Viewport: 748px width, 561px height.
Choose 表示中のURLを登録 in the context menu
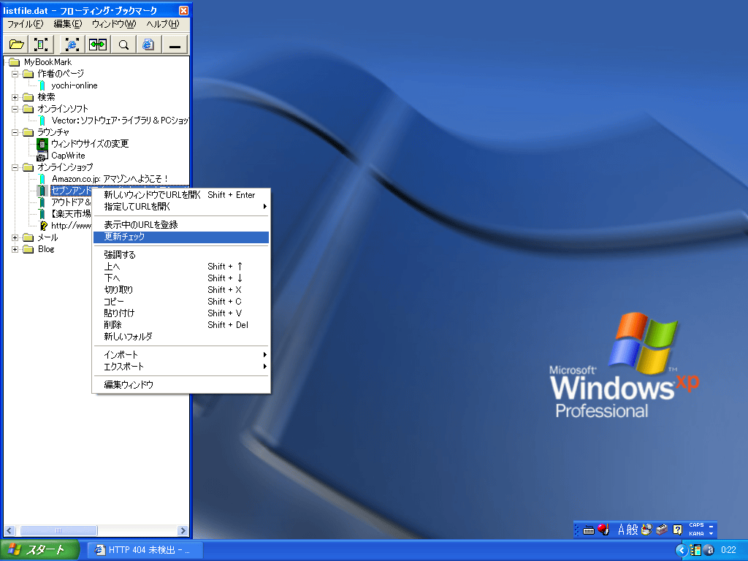pos(181,225)
